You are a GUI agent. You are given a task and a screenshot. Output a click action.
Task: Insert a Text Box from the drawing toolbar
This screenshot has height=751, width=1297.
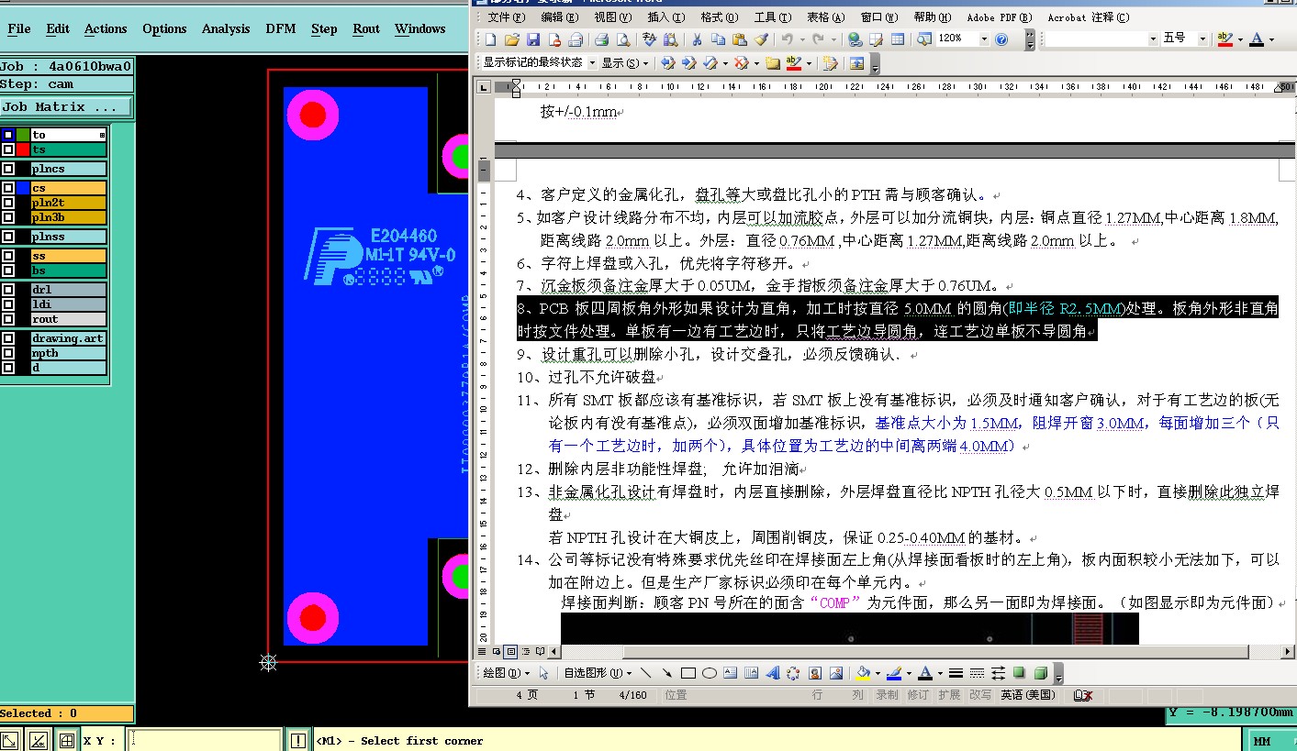(730, 673)
